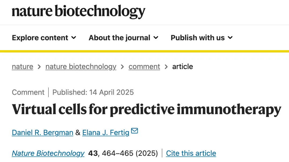This screenshot has height=162, width=289.
Task: Click the nature biotechnology logo
Action: (78, 11)
